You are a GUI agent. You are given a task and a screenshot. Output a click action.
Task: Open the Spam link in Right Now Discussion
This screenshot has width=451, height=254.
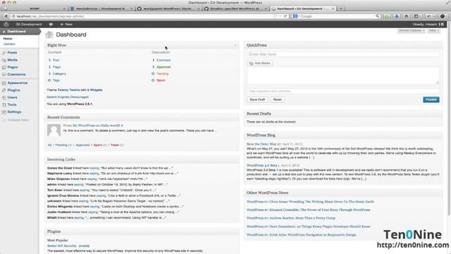[161, 80]
